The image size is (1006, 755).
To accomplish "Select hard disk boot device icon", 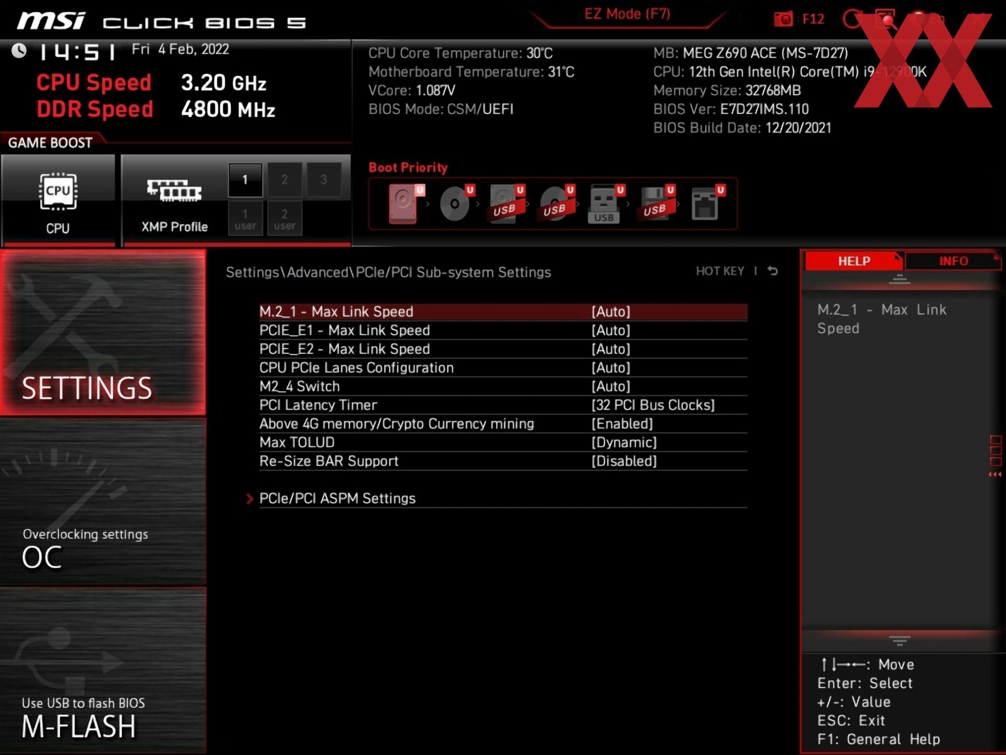I will [x=406, y=203].
